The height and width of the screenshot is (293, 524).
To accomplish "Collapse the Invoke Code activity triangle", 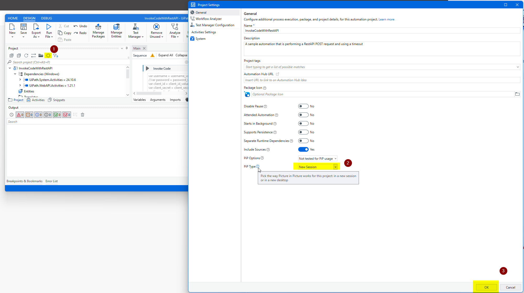I will click(x=148, y=68).
